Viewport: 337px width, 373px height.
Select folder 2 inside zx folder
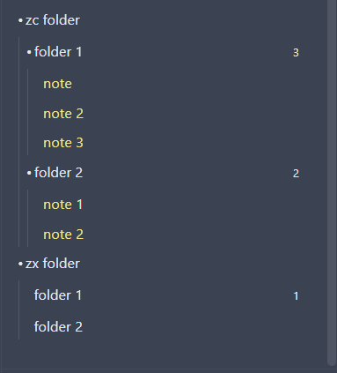point(58,327)
